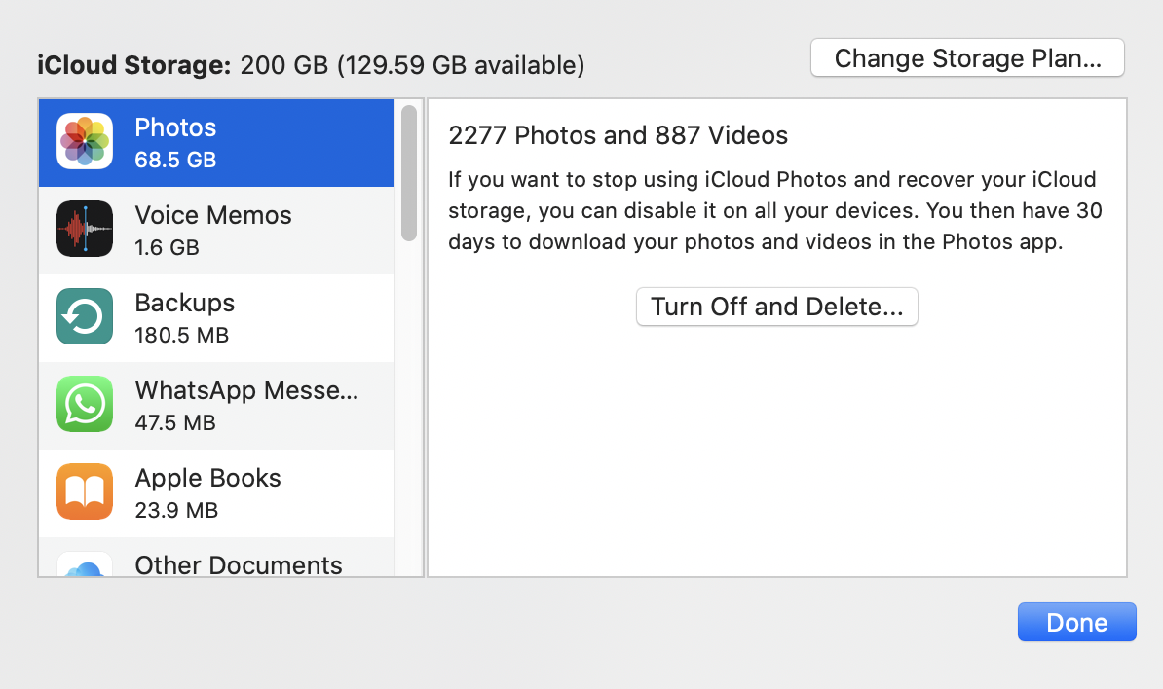The image size is (1163, 689).
Task: Click the Backups restore icon
Action: pos(84,316)
